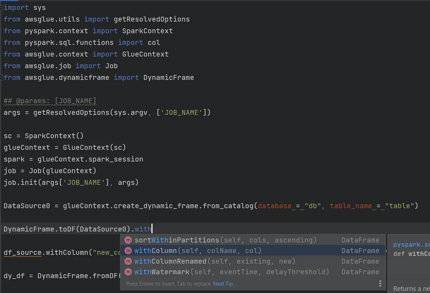Click the '## @params: [JOB_NAME]' comment
This screenshot has width=430, height=293.
(x=50, y=101)
